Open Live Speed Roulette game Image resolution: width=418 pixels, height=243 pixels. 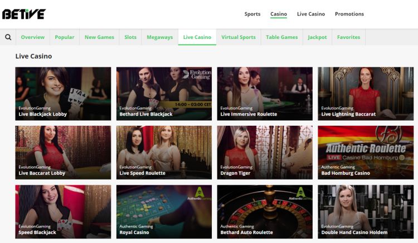[x=164, y=152]
